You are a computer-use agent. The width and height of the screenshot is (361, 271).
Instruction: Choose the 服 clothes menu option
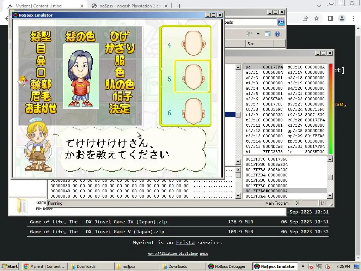(x=120, y=61)
